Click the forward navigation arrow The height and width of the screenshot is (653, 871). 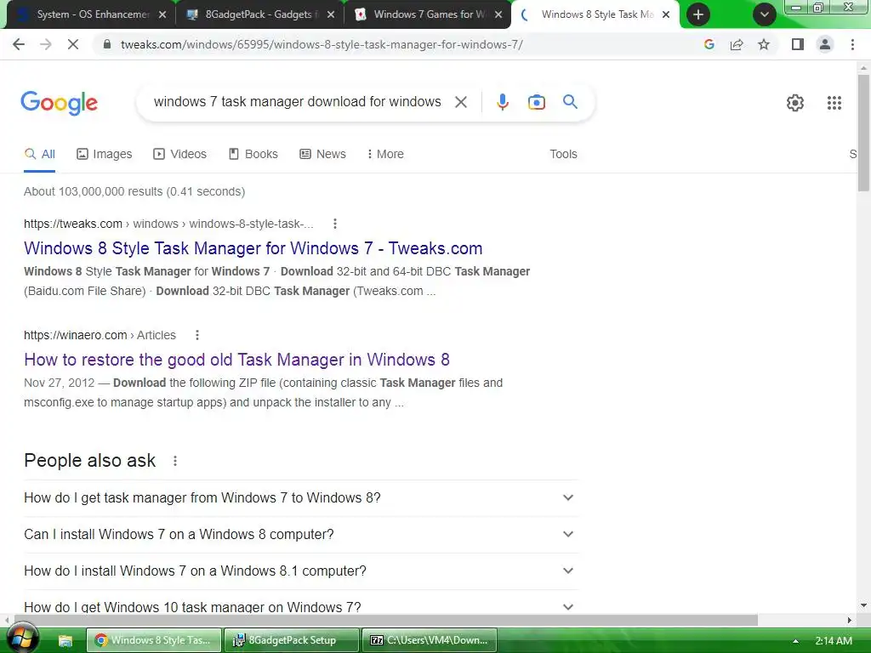tap(46, 44)
